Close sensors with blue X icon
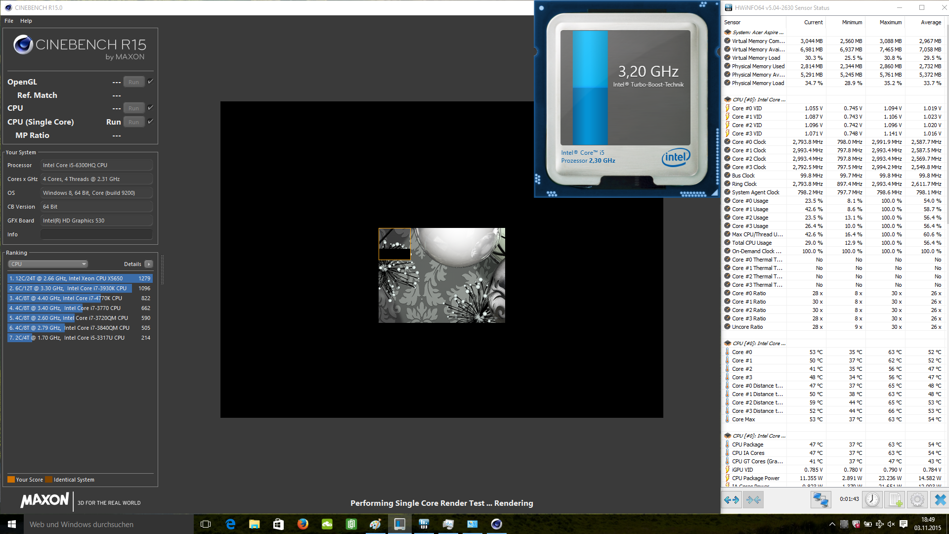Screen dimensions: 949x534 pos(940,500)
